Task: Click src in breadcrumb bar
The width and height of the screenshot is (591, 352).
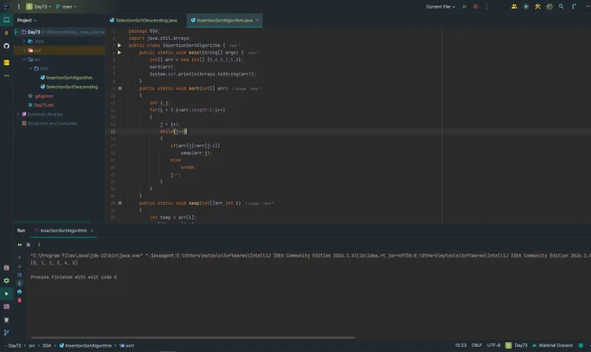Action: point(31,346)
